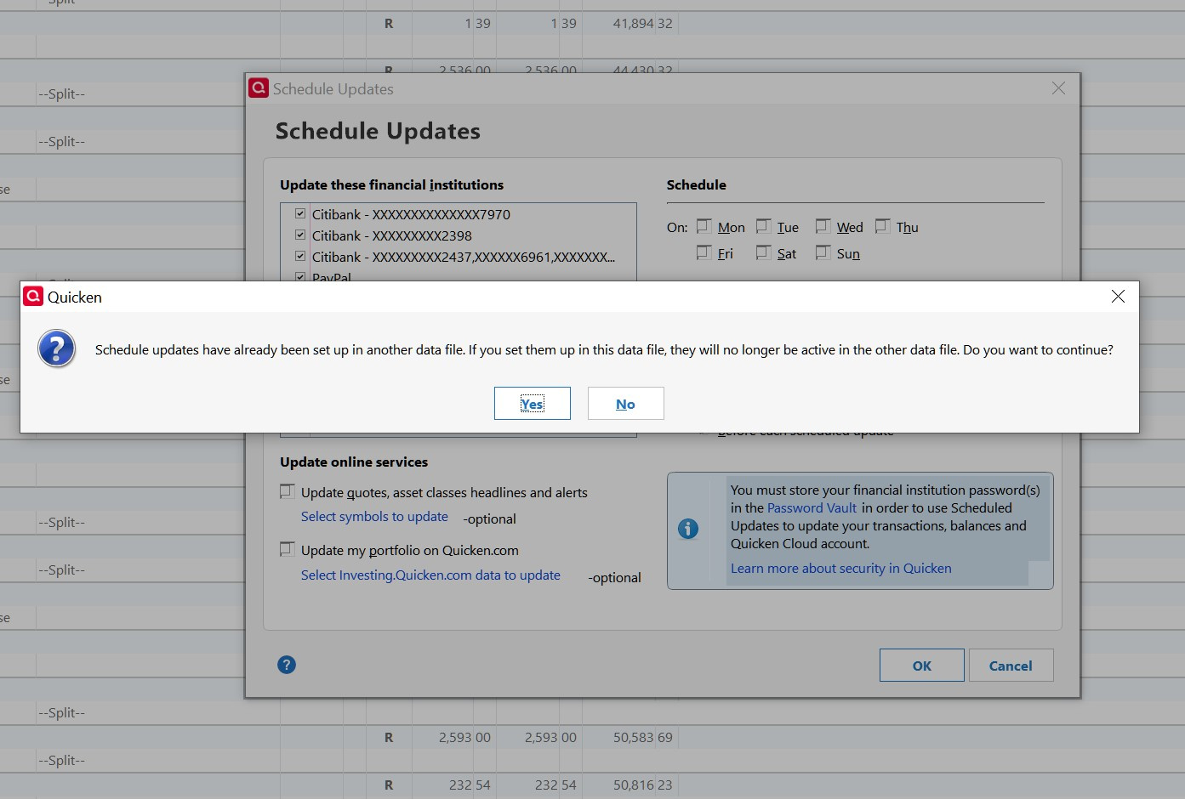
Task: Close the Quicken message dialog
Action: [1118, 296]
